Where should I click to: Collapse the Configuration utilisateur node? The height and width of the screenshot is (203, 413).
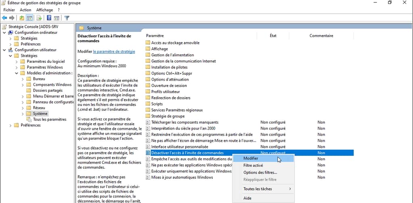[x=4, y=50]
